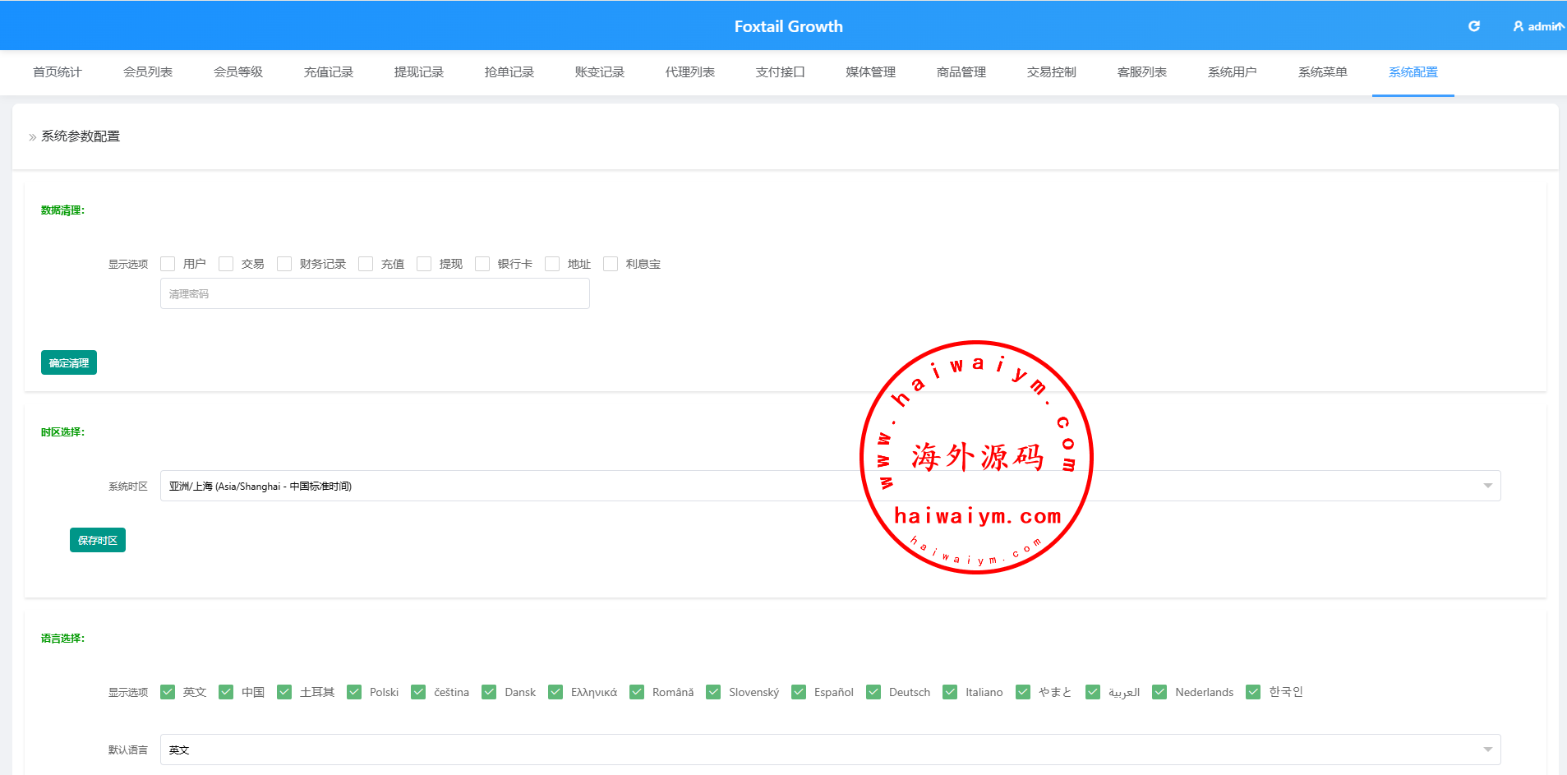The height and width of the screenshot is (775, 1567).
Task: Select the 提现记录 tab
Action: (419, 72)
